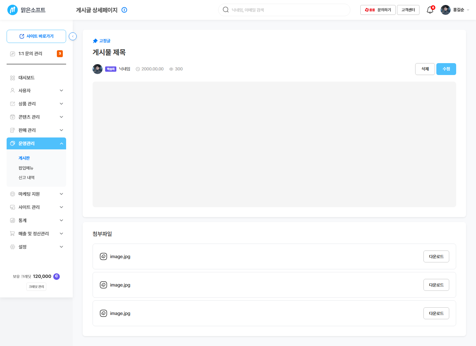The height and width of the screenshot is (346, 476).
Task: Click the eye view-count icon
Action: 171,69
